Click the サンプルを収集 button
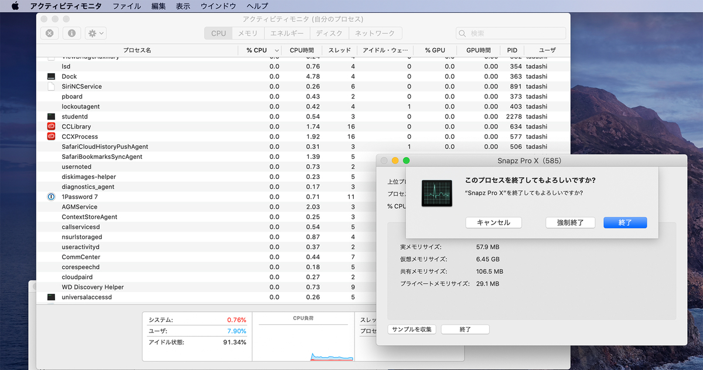Screen dimensions: 703x370 pos(411,330)
